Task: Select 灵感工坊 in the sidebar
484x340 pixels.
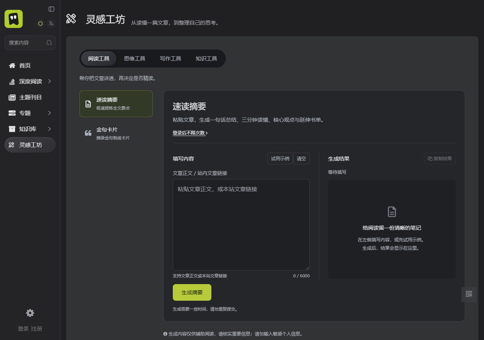Action: tap(30, 145)
